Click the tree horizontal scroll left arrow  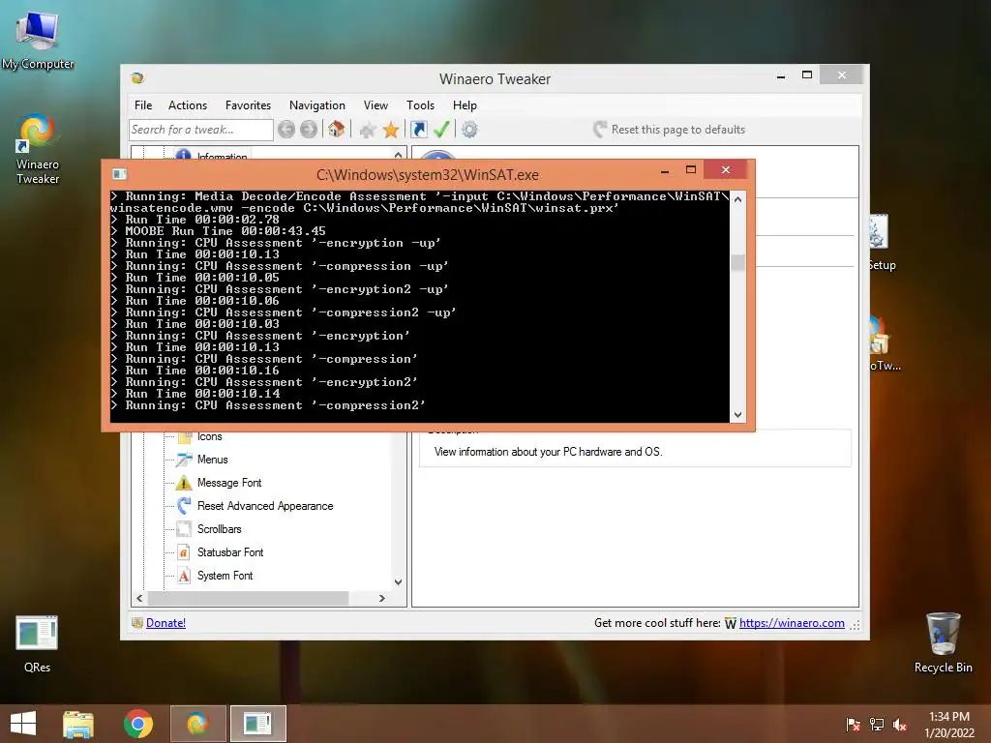pos(139,598)
